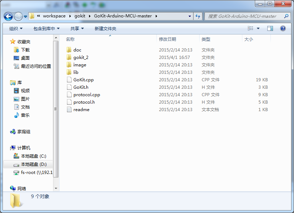The height and width of the screenshot is (213, 294).
Task: Open the address bar history dropdown
Action: (190, 16)
